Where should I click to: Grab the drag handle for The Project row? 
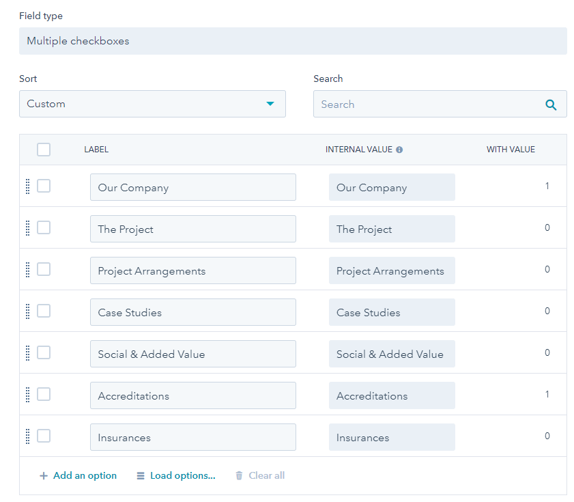(x=27, y=228)
